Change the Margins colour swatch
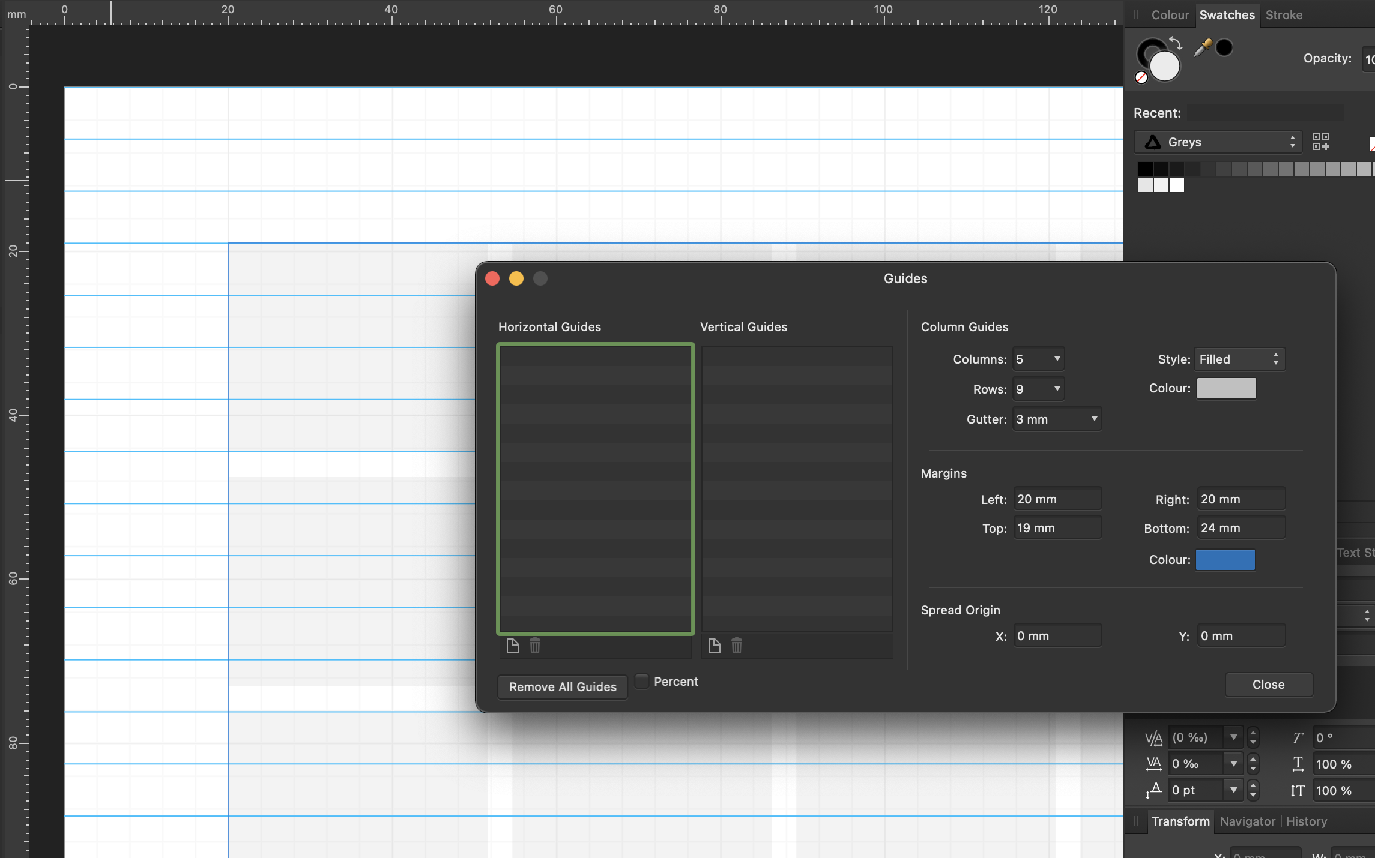The width and height of the screenshot is (1375, 858). [1225, 560]
